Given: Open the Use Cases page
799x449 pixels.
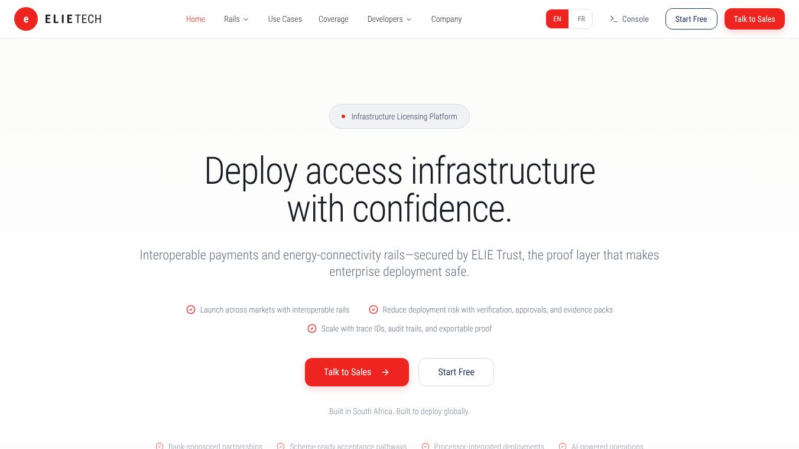Looking at the screenshot, I should click(285, 19).
